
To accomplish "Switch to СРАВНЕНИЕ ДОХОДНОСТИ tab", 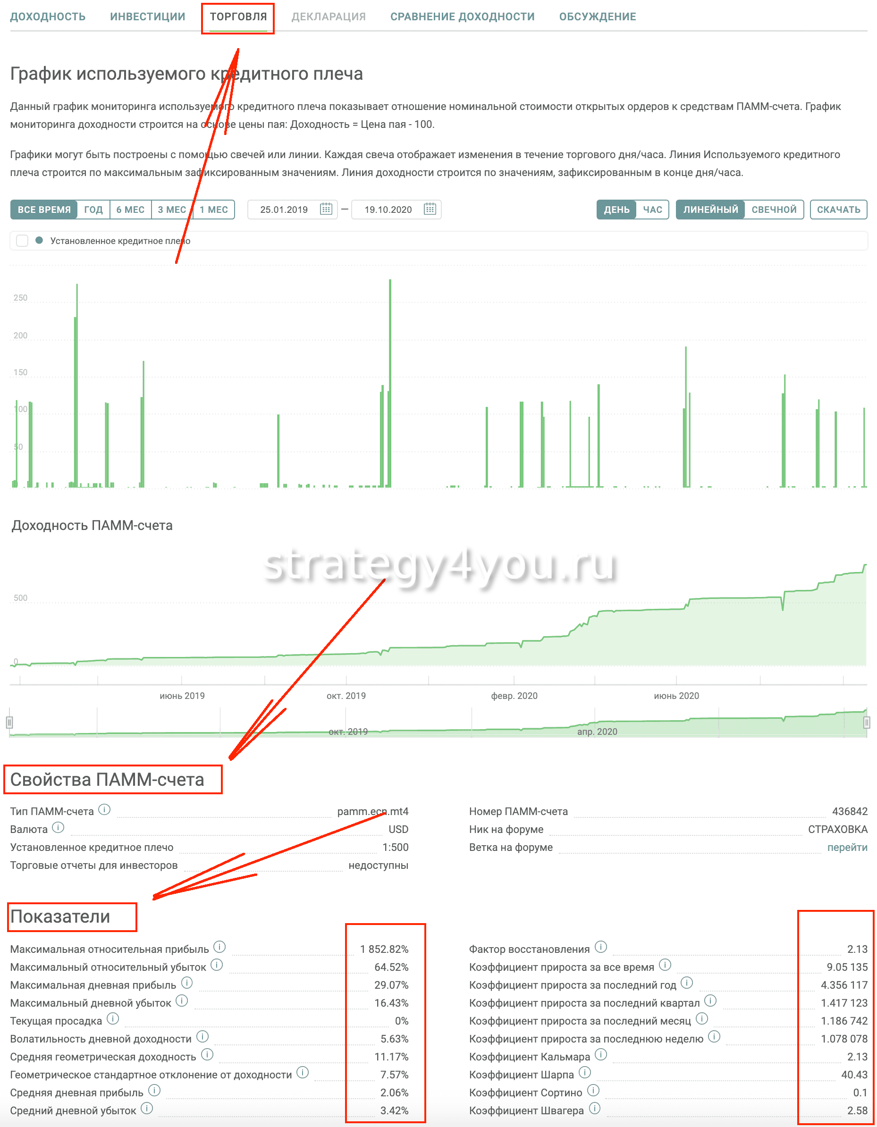I will [462, 17].
